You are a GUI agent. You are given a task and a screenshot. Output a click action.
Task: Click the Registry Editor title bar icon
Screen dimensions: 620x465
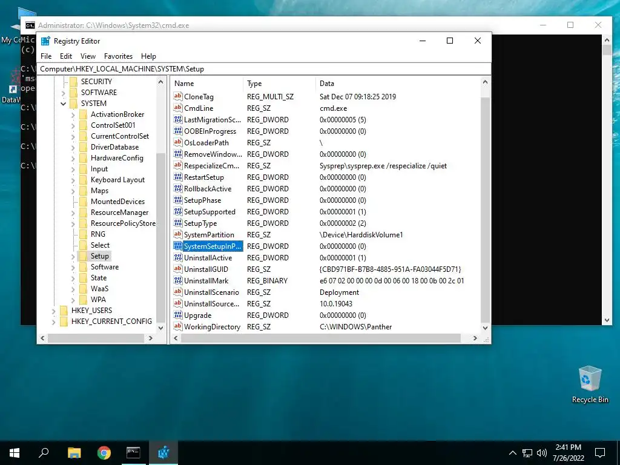coord(46,41)
